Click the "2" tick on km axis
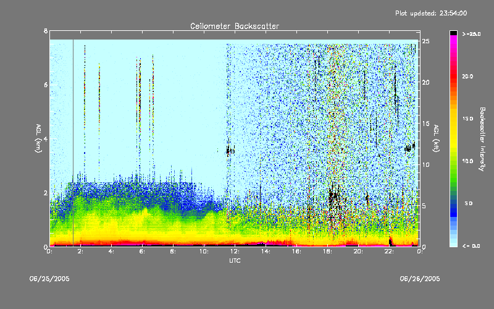The height and width of the screenshot is (309, 494). [46, 193]
